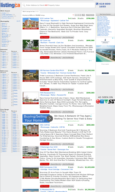This screenshot has width=115, height=192.
Task: Click the 100 Harrison Garden property thumbnail
Action: [x=31, y=76]
